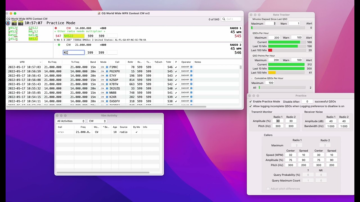Edit QSOs Per Hour Warn field

click(296, 38)
